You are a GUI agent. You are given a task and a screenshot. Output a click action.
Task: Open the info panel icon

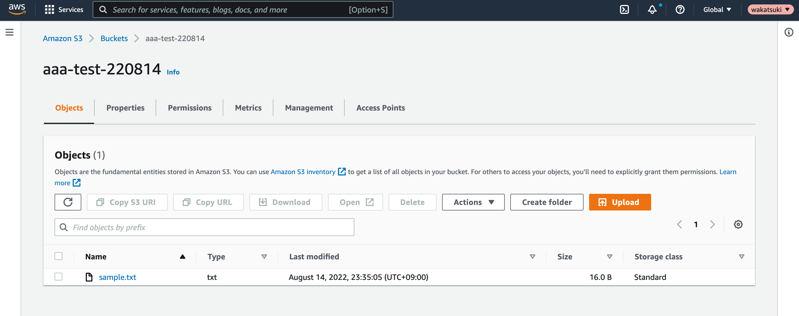coord(789,32)
